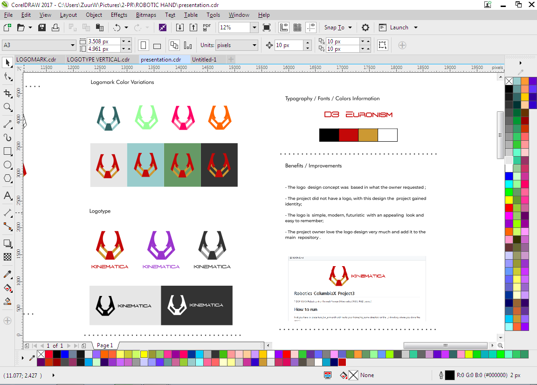
Task: Open the Options gear icon
Action: point(365,27)
